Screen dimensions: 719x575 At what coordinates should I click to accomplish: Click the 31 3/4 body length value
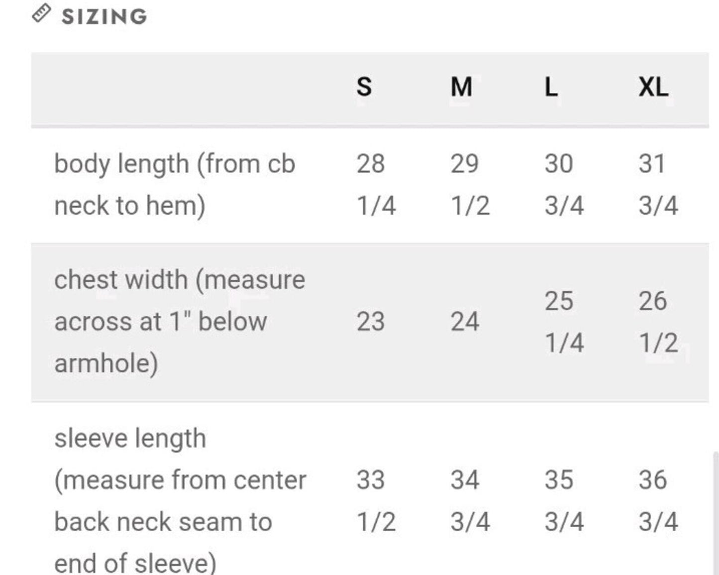(x=658, y=185)
